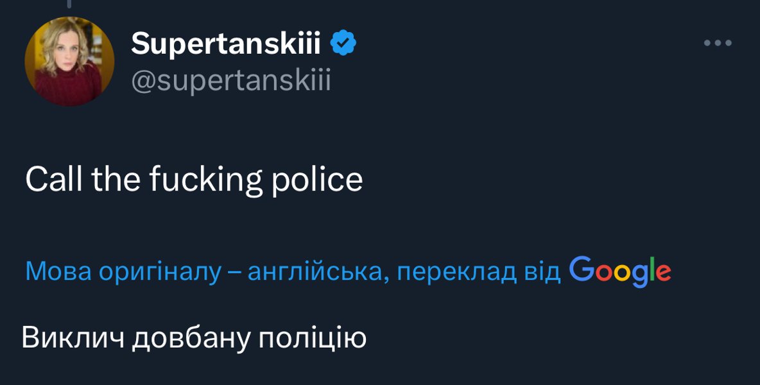
Task: Click the Supertanskiii display name
Action: (x=225, y=44)
